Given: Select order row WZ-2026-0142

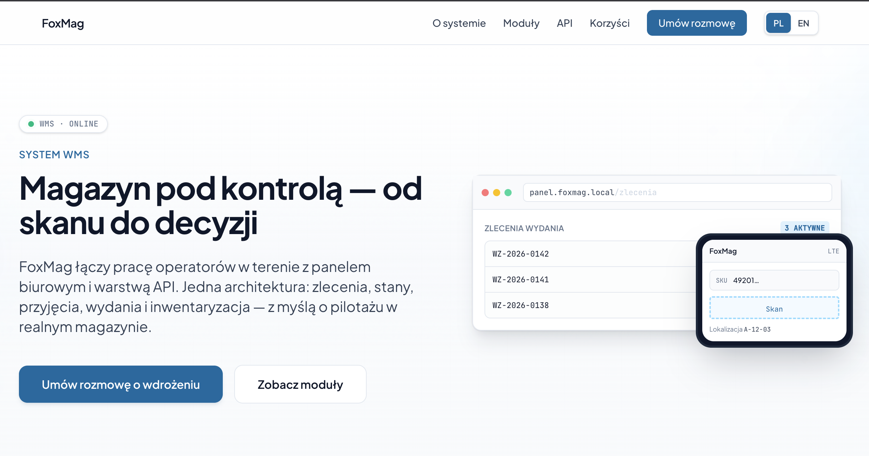Looking at the screenshot, I should click(591, 254).
